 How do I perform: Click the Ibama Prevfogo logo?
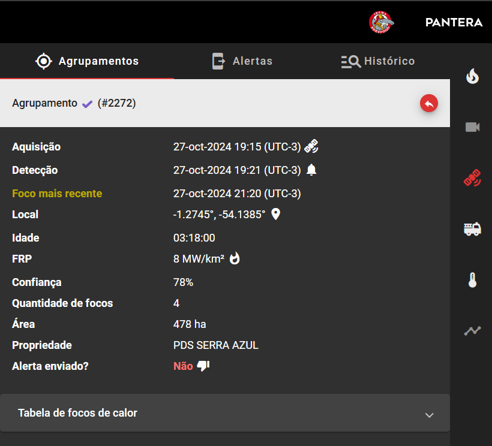(x=381, y=22)
